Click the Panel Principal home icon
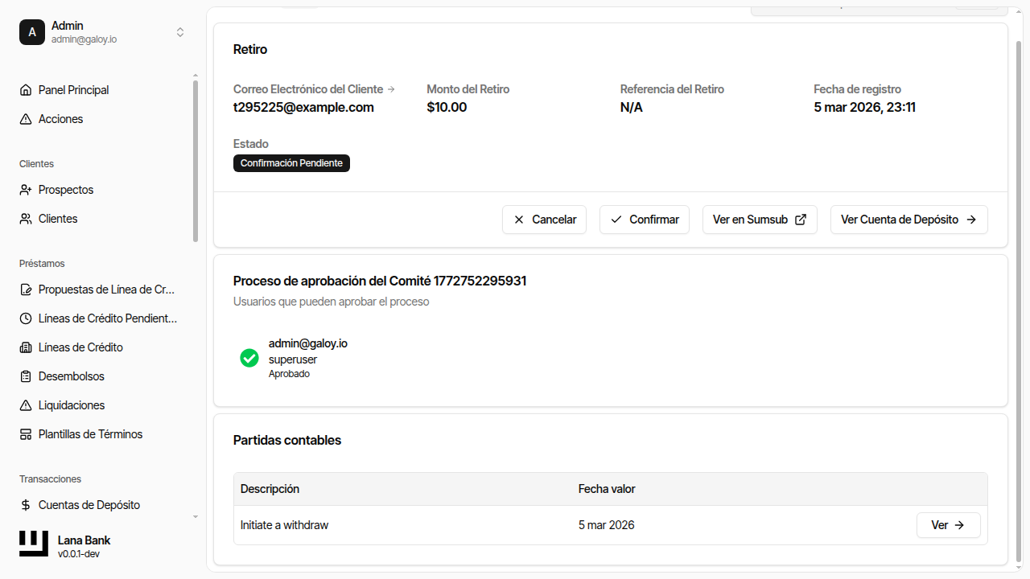1030x579 pixels. click(x=26, y=90)
